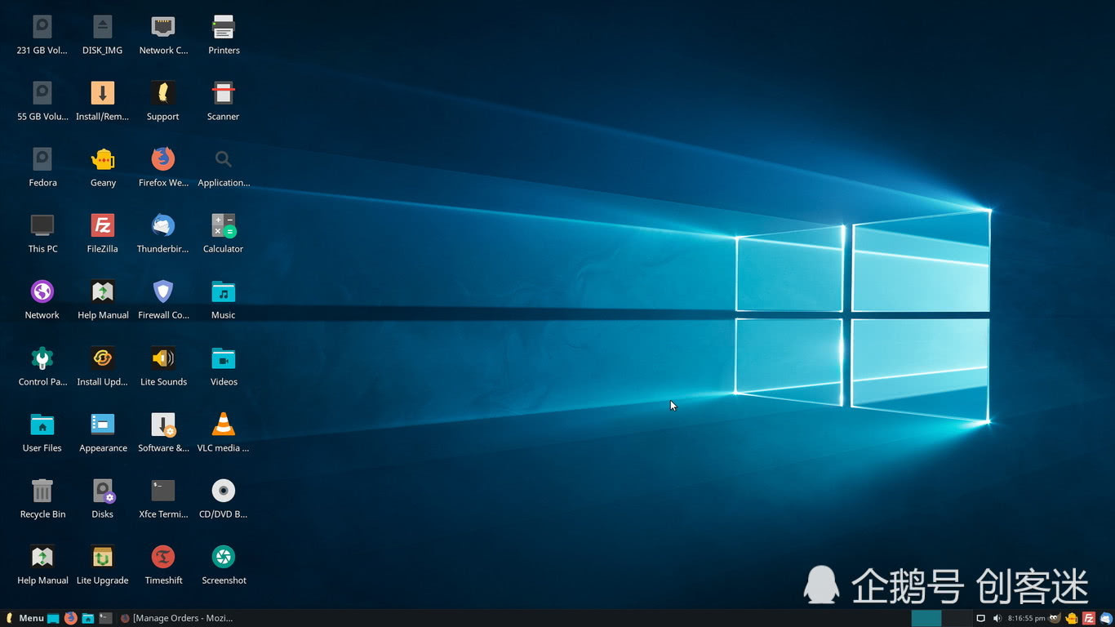Click the Calculator desktop icon
The width and height of the screenshot is (1115, 627).
223,226
